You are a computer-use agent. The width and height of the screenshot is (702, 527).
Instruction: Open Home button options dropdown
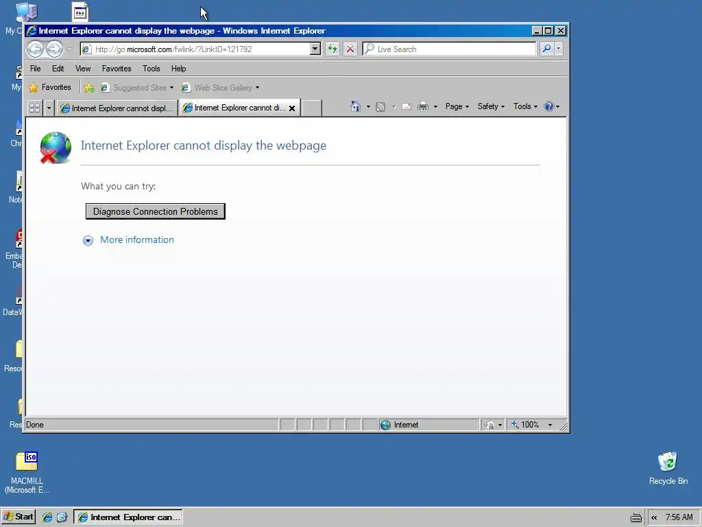368,106
